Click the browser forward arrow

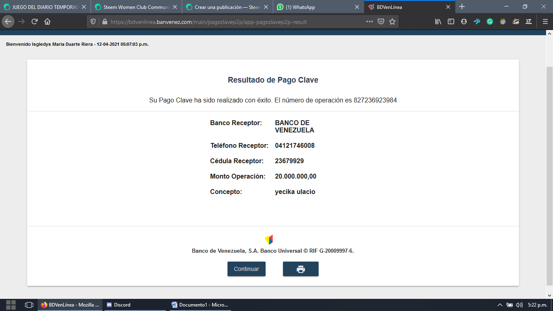click(21, 21)
